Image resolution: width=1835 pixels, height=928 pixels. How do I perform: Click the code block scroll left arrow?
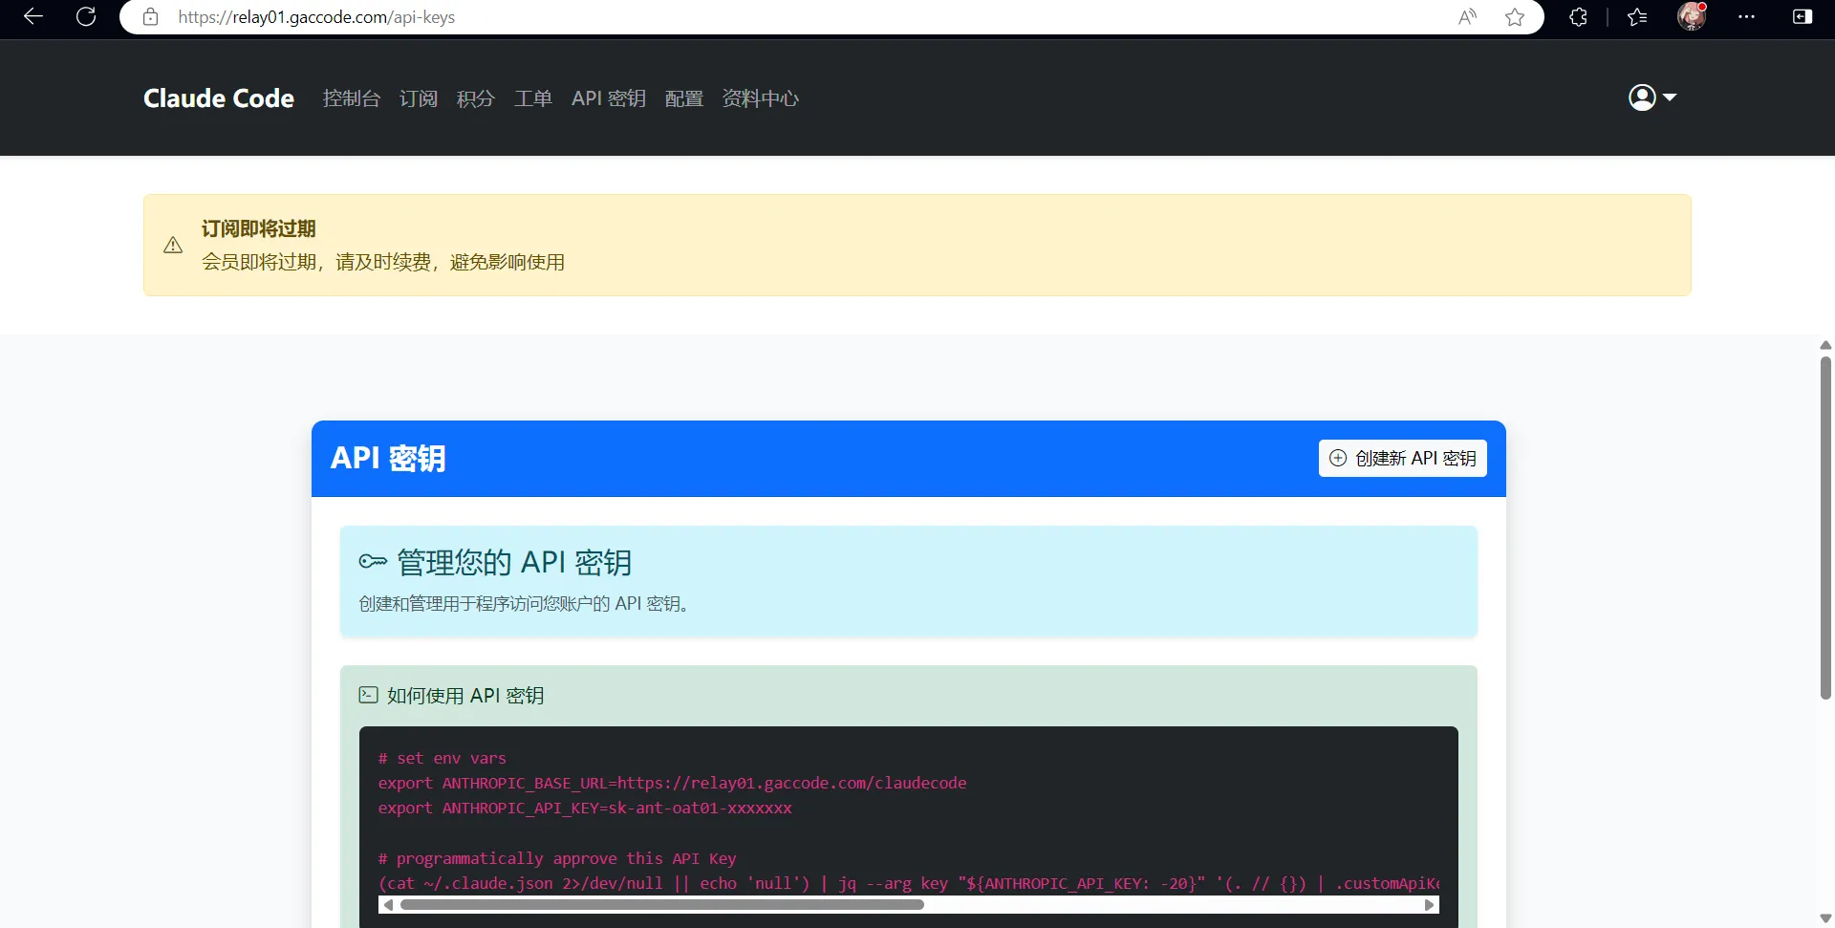pos(388,905)
